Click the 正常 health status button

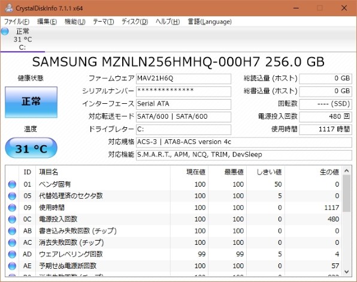coord(31,102)
